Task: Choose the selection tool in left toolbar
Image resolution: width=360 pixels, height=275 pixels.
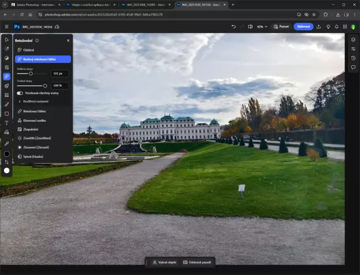Action: [7, 68]
